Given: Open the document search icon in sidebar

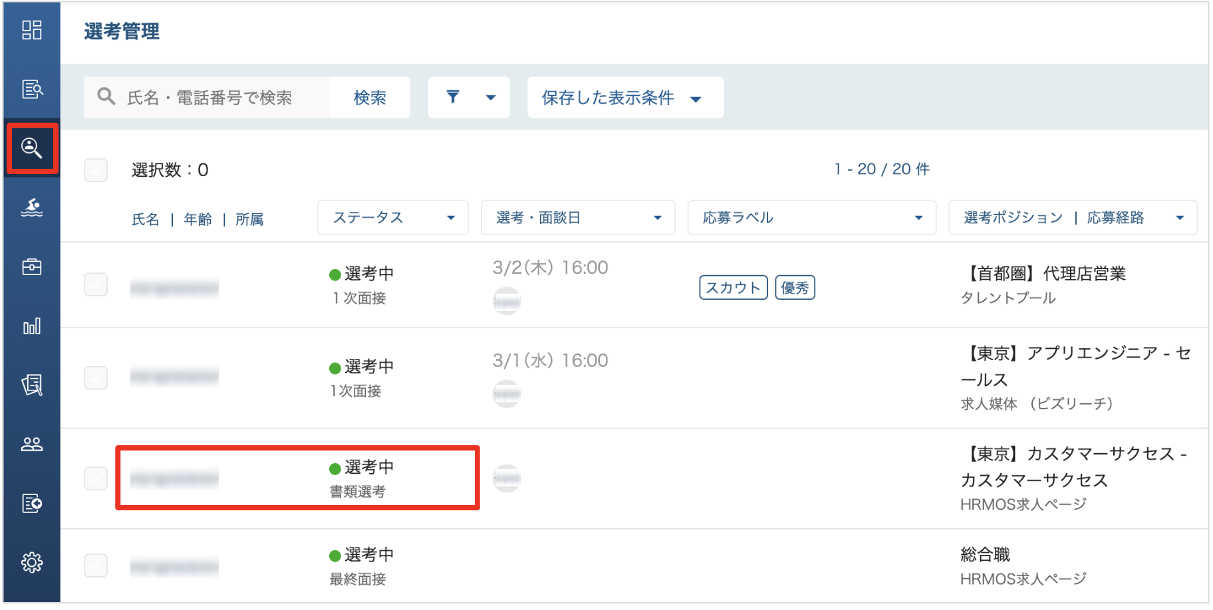Looking at the screenshot, I should tap(32, 89).
